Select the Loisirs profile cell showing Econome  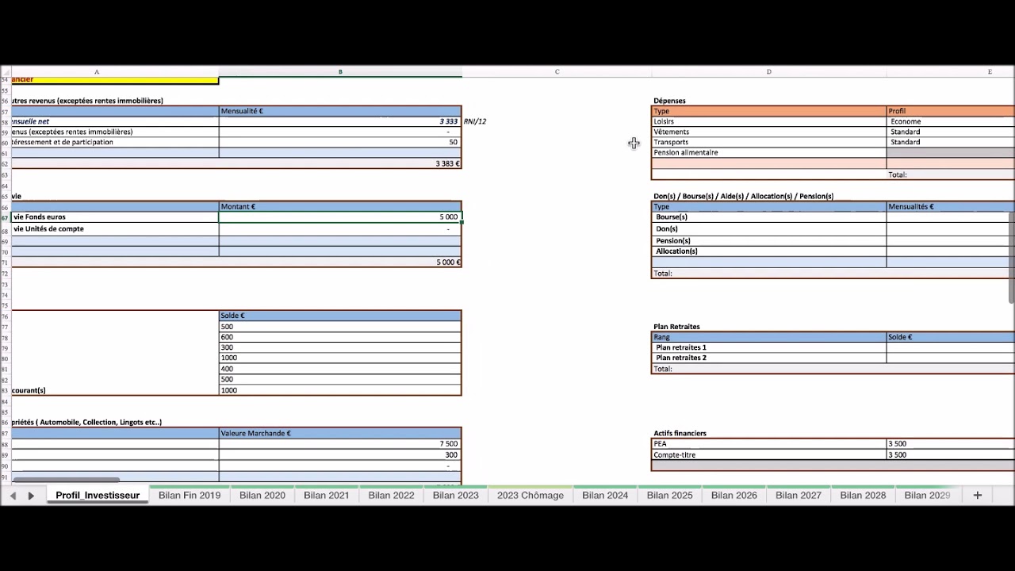click(x=949, y=121)
